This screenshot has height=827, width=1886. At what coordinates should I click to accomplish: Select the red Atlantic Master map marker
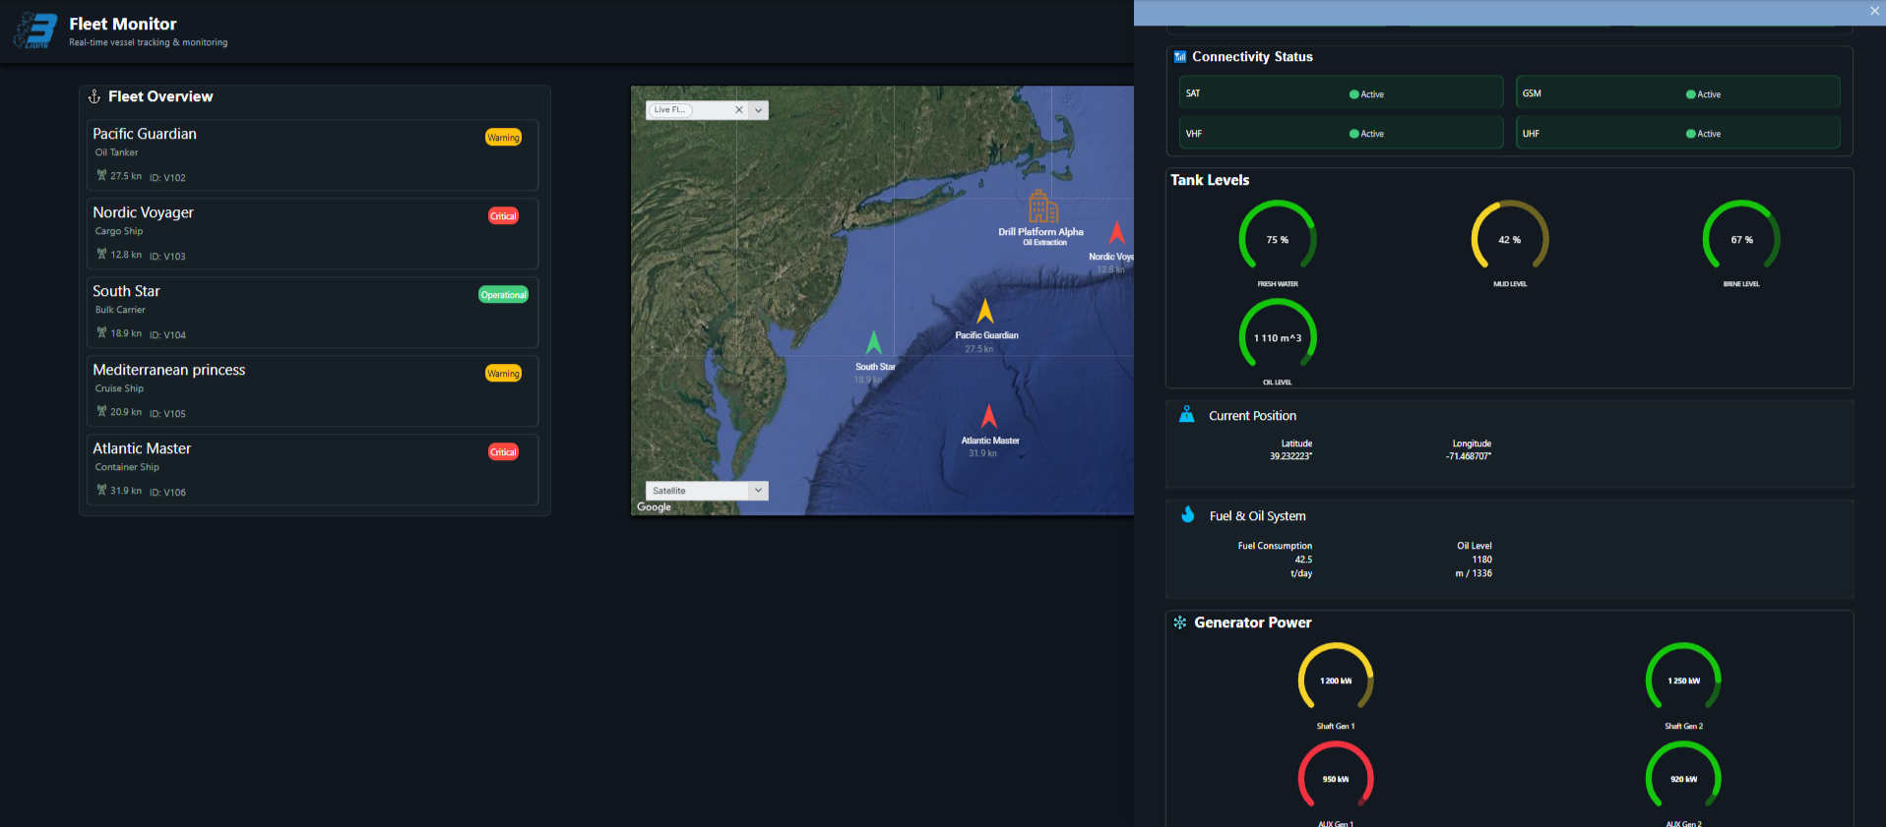(988, 417)
